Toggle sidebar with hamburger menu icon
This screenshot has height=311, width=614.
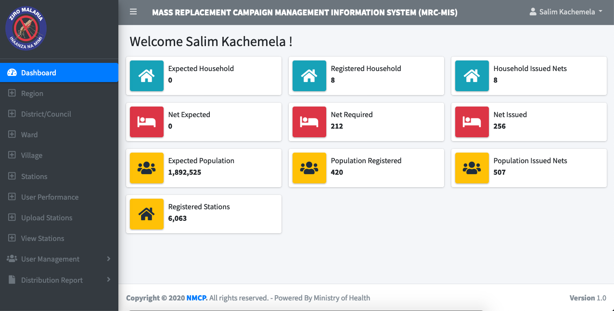pyautogui.click(x=133, y=12)
